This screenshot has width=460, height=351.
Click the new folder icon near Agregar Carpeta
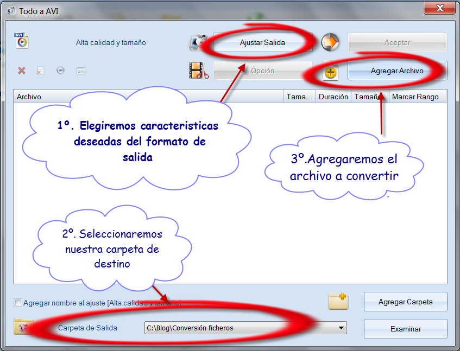coord(338,302)
